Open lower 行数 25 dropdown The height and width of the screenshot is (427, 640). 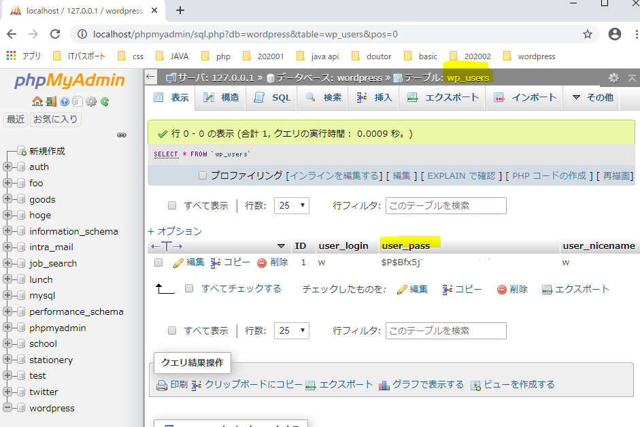click(x=291, y=330)
